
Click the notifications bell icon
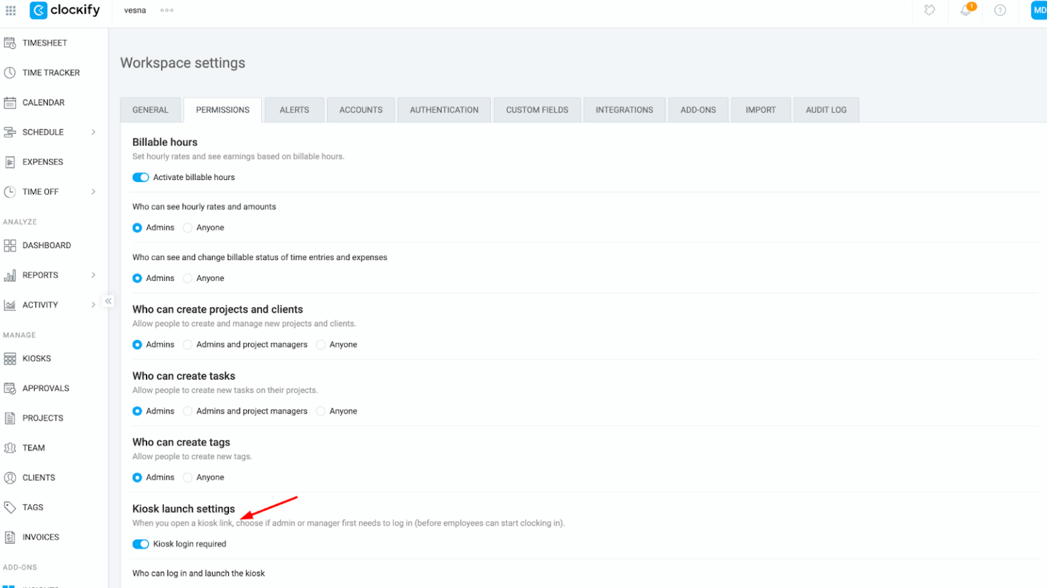click(965, 10)
